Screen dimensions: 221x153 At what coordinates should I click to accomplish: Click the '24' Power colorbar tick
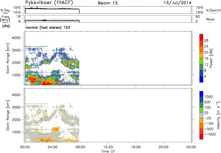(206, 46)
